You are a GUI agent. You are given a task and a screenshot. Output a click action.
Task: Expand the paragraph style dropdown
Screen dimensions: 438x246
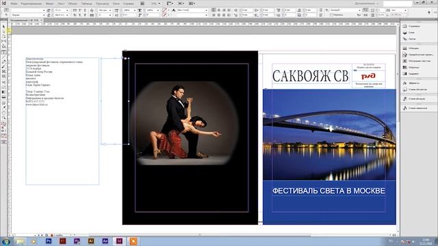pos(360,10)
